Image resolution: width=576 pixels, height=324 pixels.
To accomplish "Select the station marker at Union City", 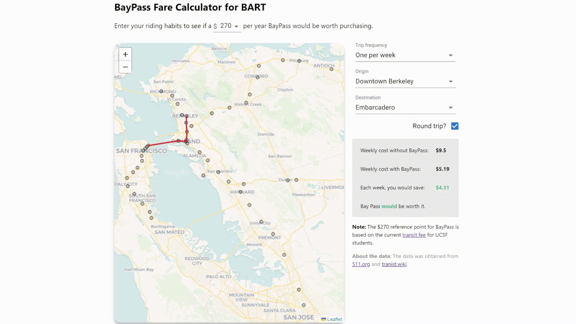I will click(261, 222).
